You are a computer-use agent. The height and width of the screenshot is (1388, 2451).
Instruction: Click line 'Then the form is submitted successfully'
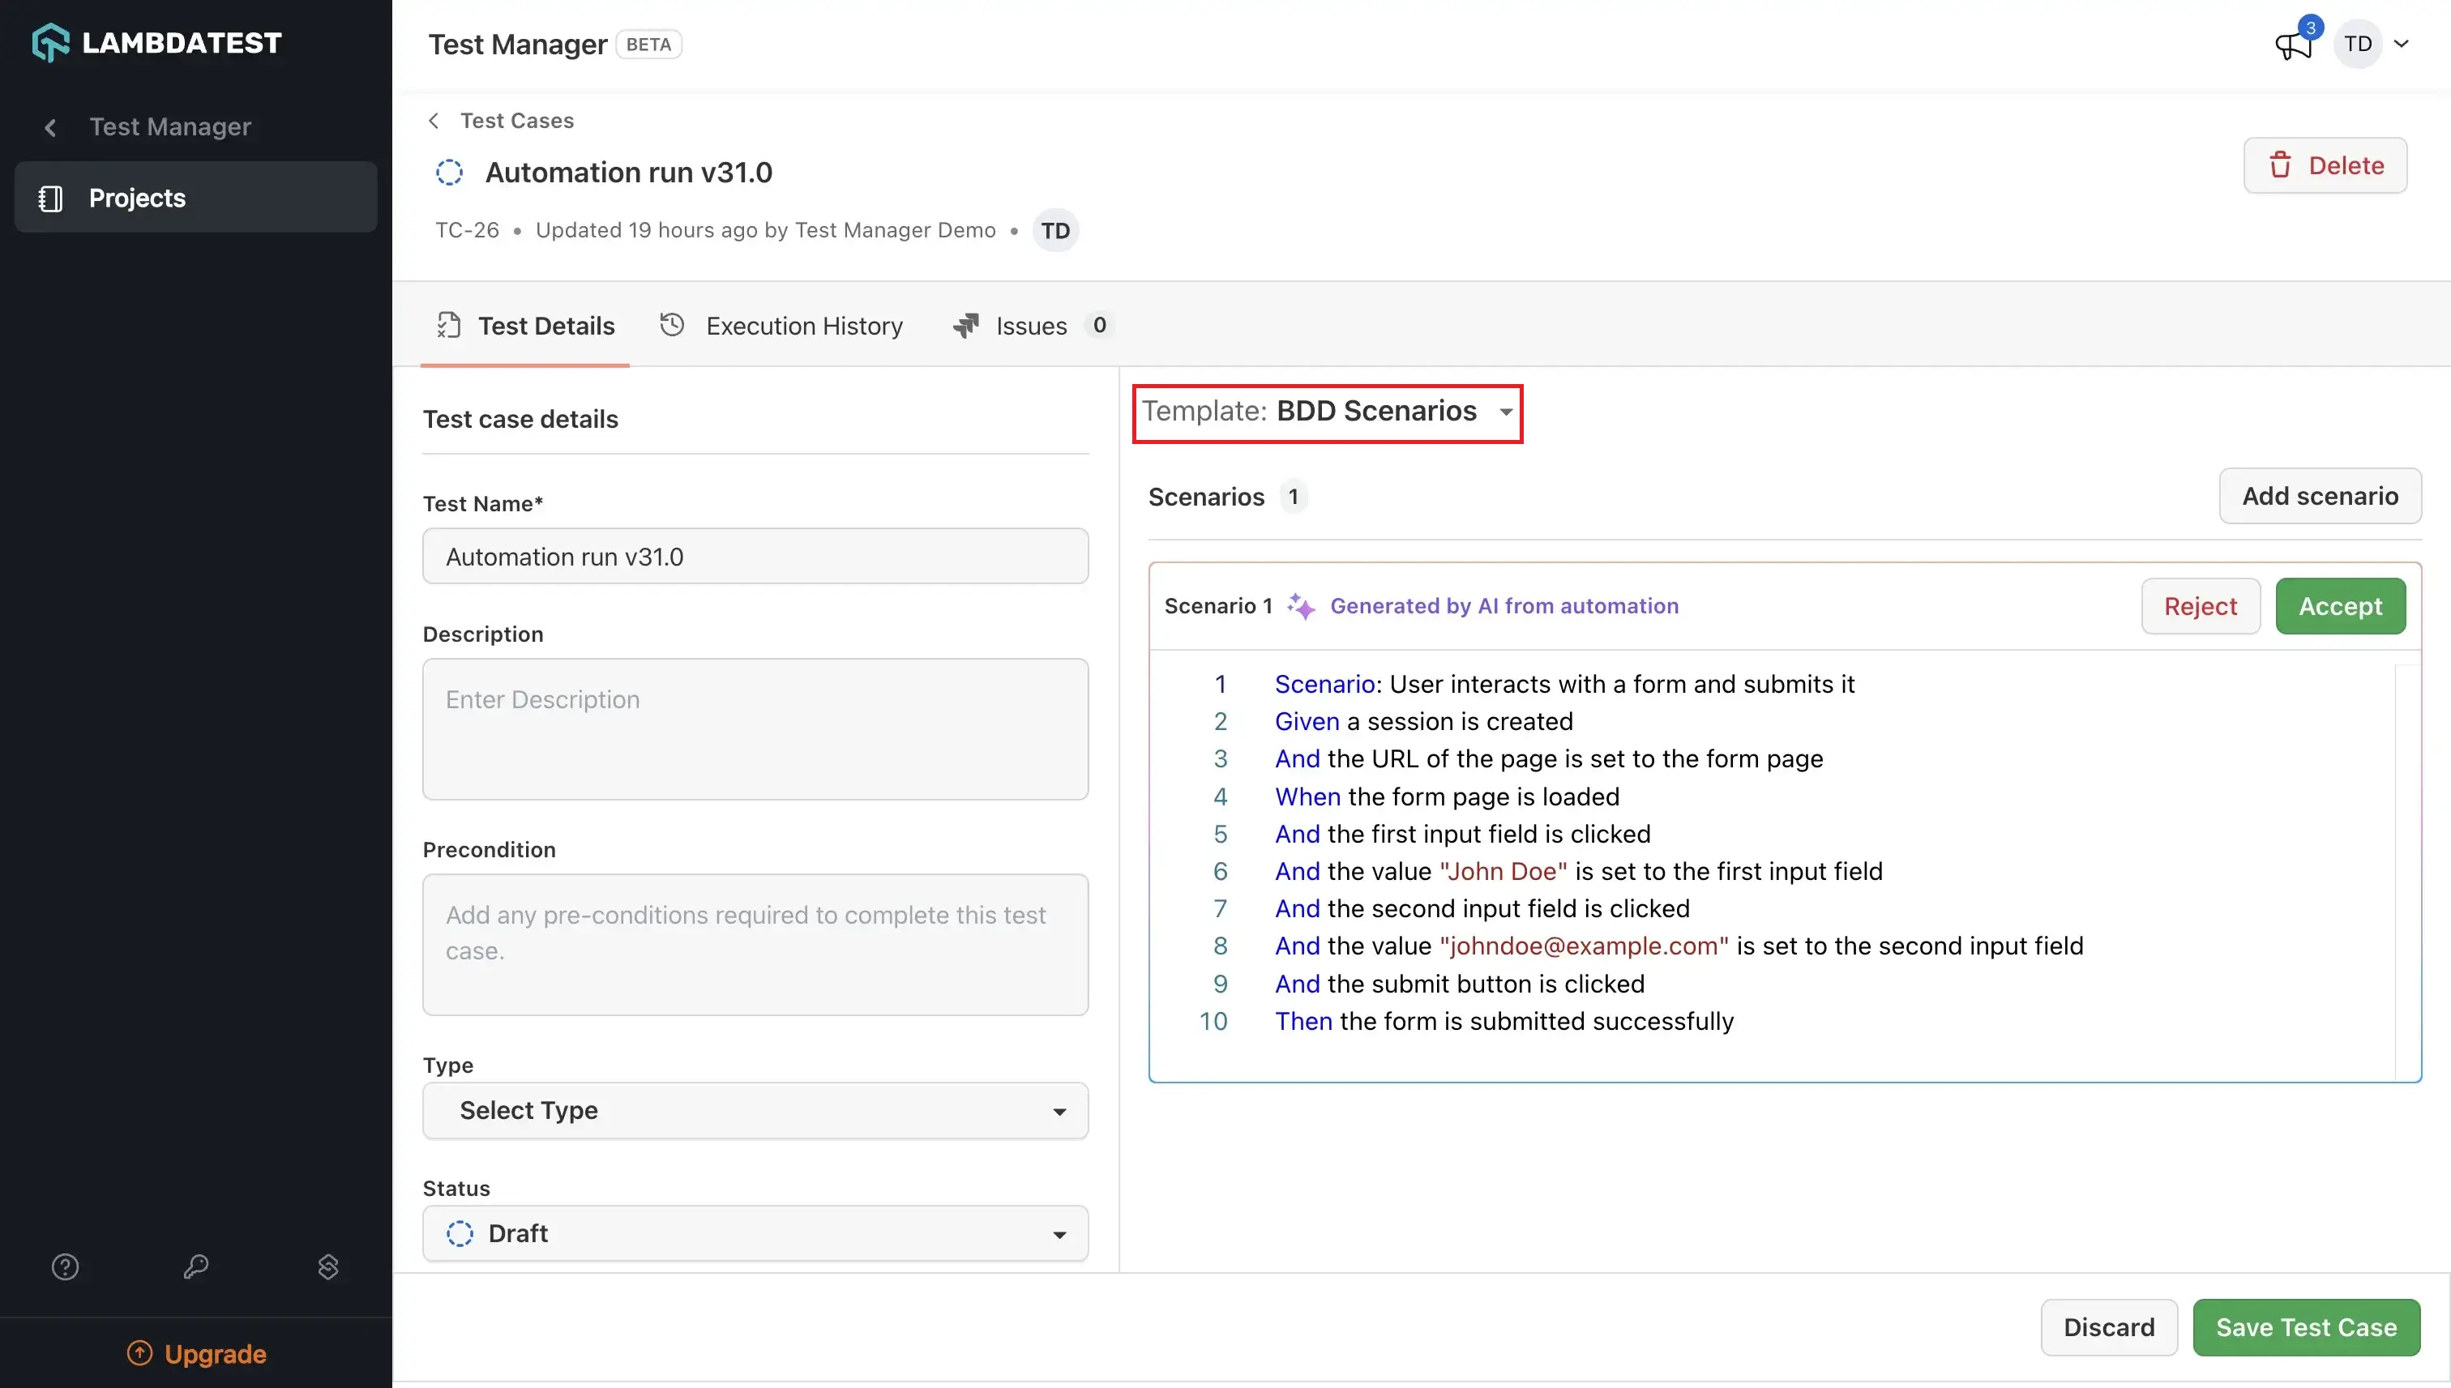pyautogui.click(x=1504, y=1021)
